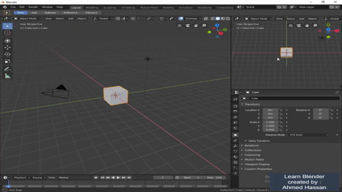Open Rotation Mode XYZ Euler dropdown
The width and height of the screenshot is (342, 192).
point(309,135)
